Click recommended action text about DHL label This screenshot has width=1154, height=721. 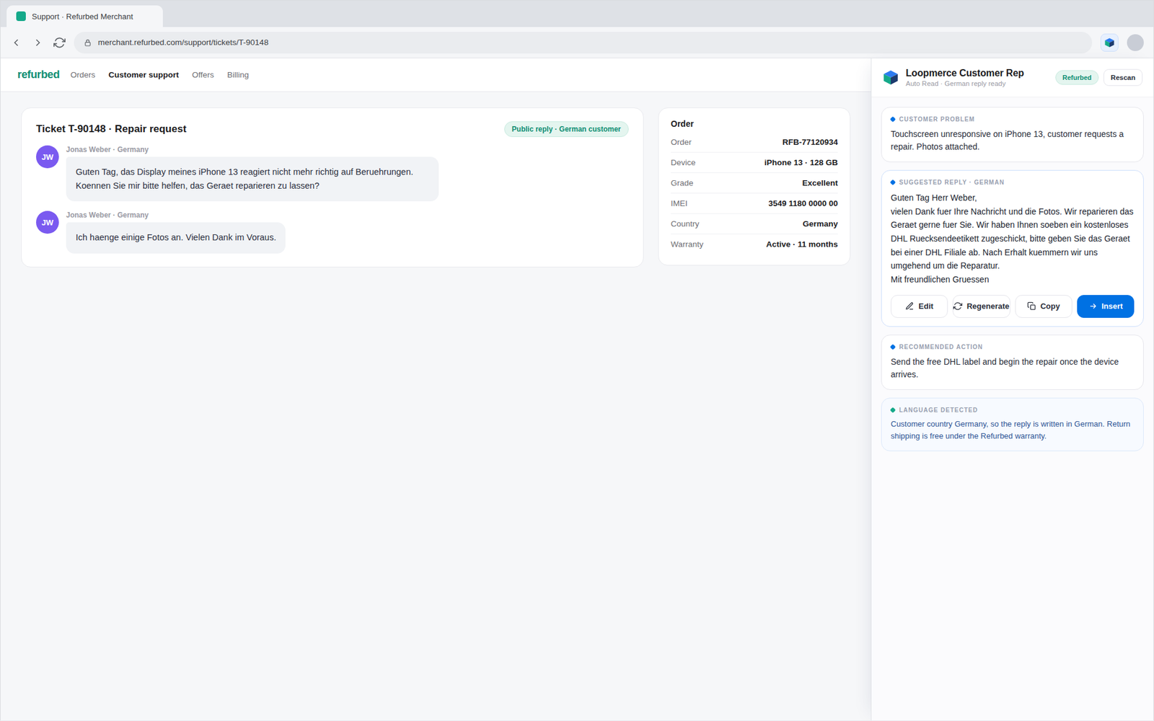pyautogui.click(x=1005, y=368)
